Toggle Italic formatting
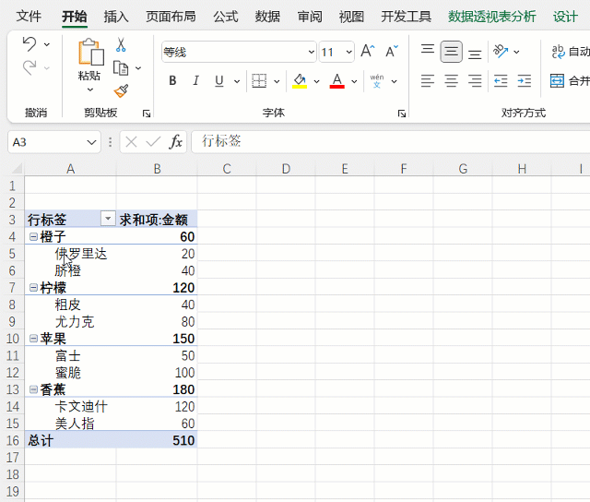The image size is (590, 502). point(195,81)
